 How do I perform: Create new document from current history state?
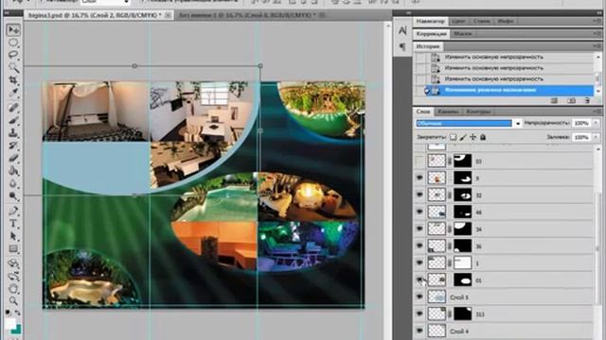pos(554,101)
